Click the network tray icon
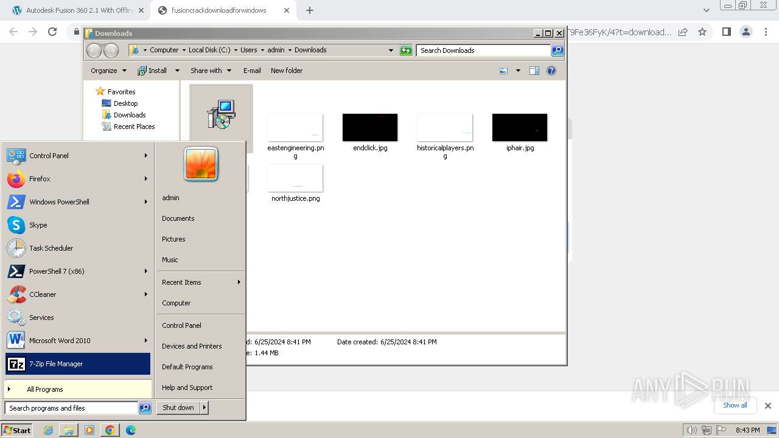Screen dimensions: 779x438 point(707,430)
